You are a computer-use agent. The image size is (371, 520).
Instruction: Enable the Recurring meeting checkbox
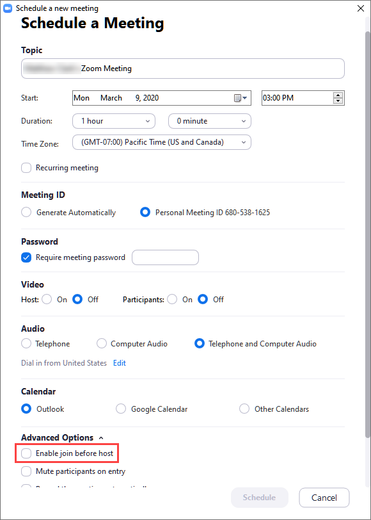[x=26, y=167]
